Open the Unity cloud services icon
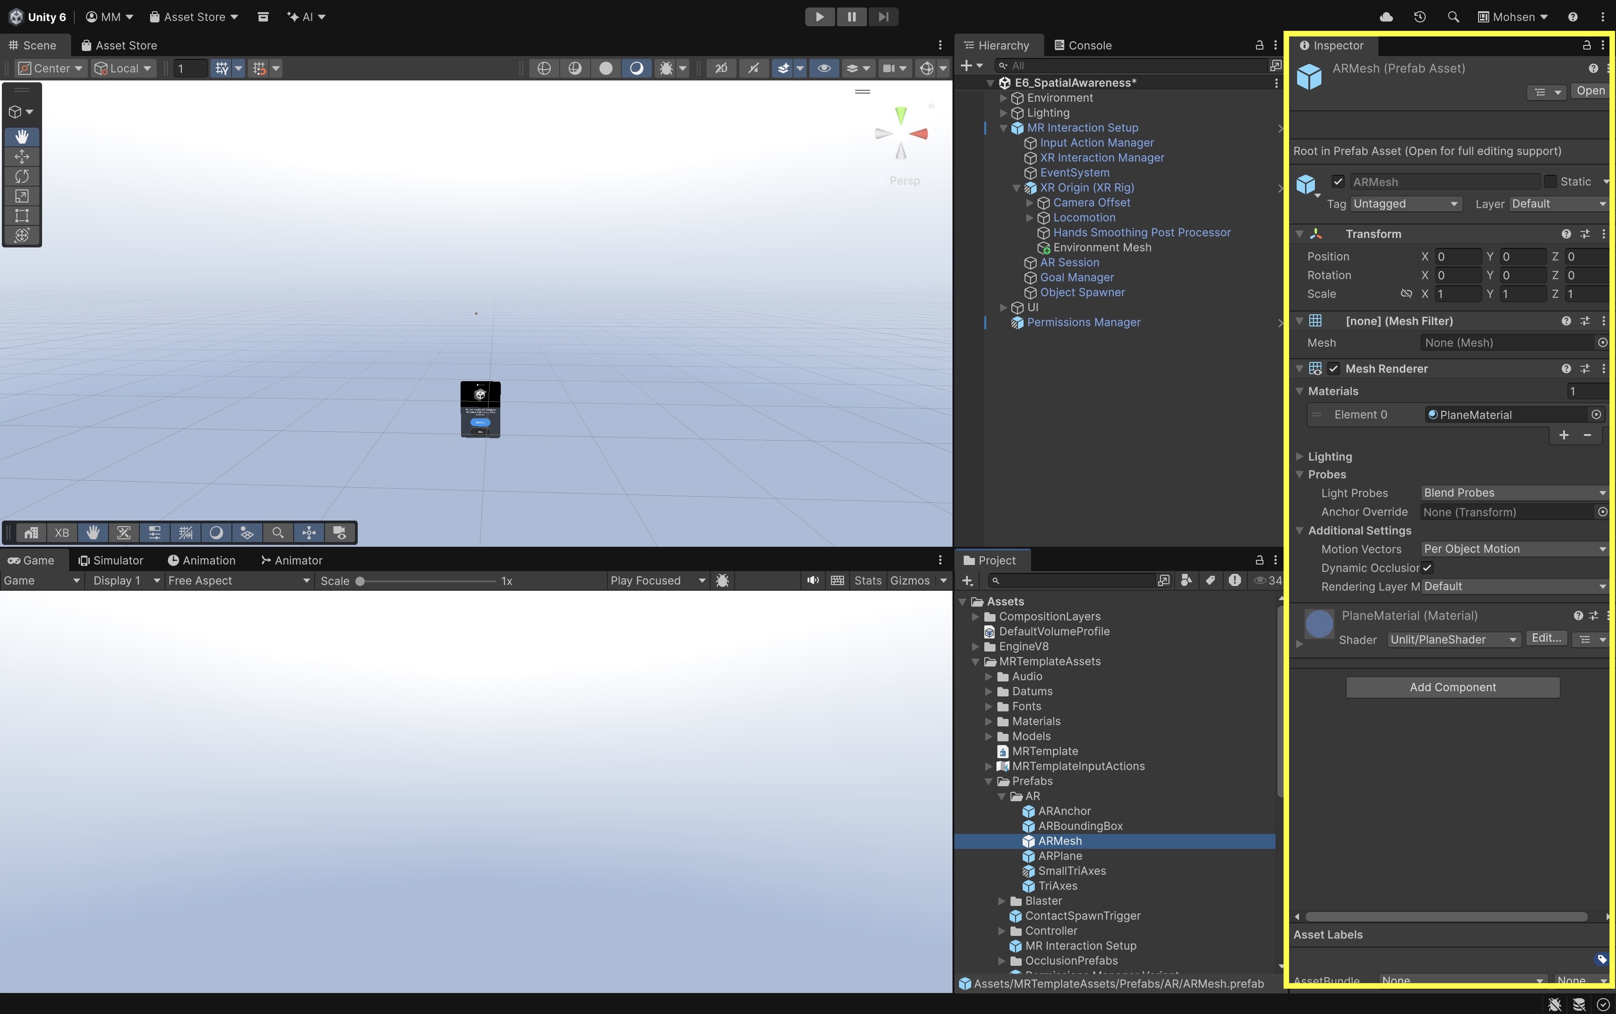 point(1387,17)
